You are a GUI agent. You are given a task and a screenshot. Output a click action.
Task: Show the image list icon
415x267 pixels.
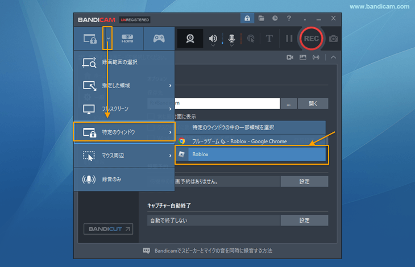click(x=303, y=57)
